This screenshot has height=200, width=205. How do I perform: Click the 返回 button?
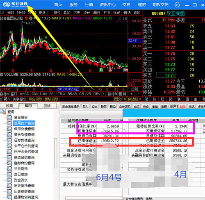coord(137,13)
